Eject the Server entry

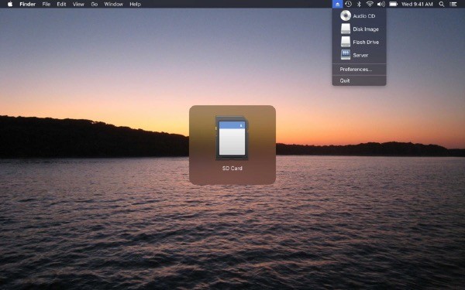(x=359, y=55)
